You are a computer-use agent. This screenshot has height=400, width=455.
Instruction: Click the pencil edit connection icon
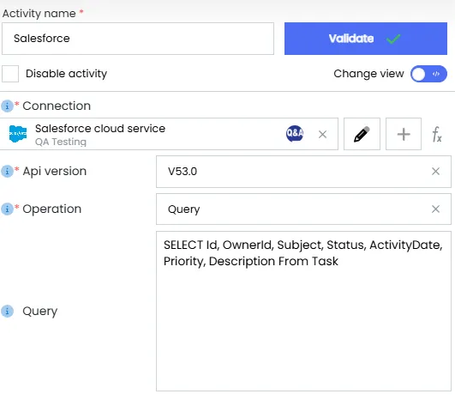click(362, 134)
